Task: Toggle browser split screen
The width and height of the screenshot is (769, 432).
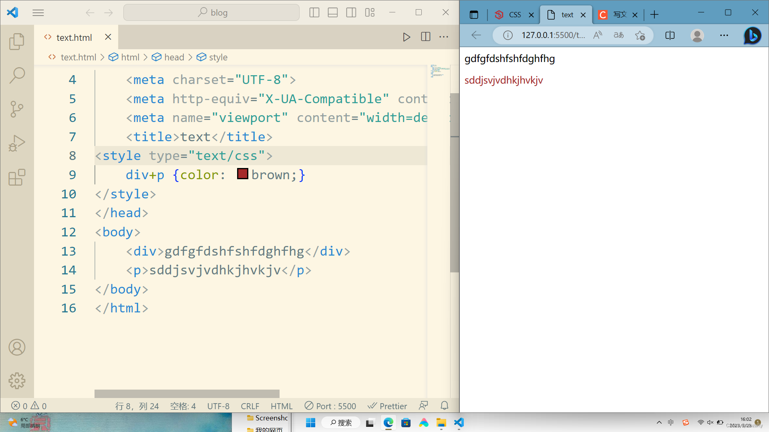Action: click(670, 35)
